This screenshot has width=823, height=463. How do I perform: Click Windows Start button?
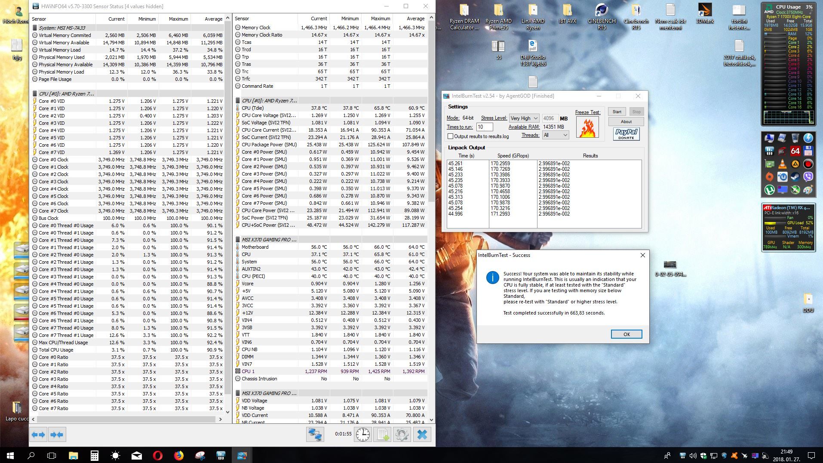tap(10, 455)
